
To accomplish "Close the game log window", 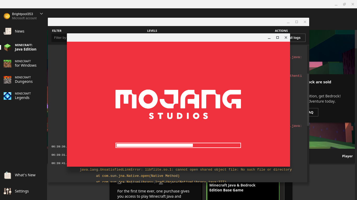I will click(305, 22).
